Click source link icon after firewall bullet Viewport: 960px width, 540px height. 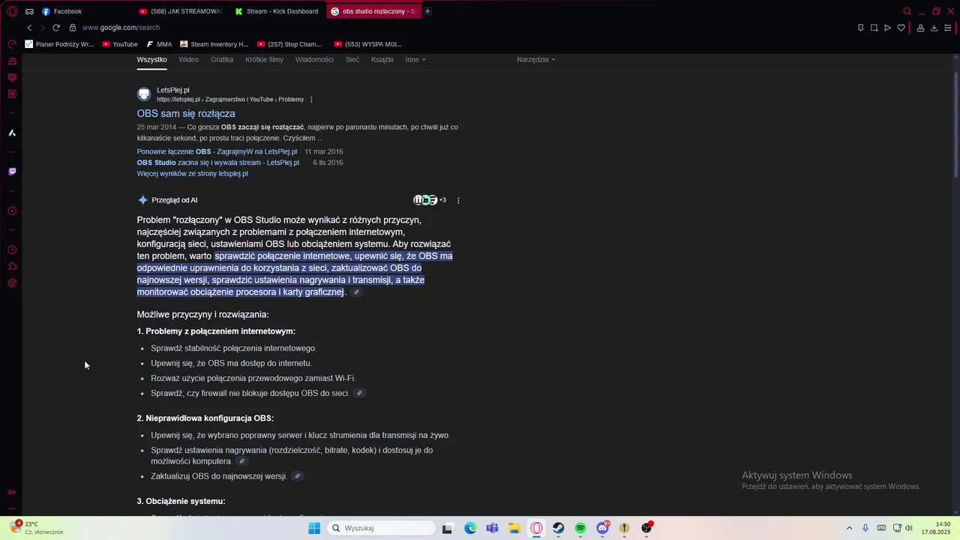[359, 394]
